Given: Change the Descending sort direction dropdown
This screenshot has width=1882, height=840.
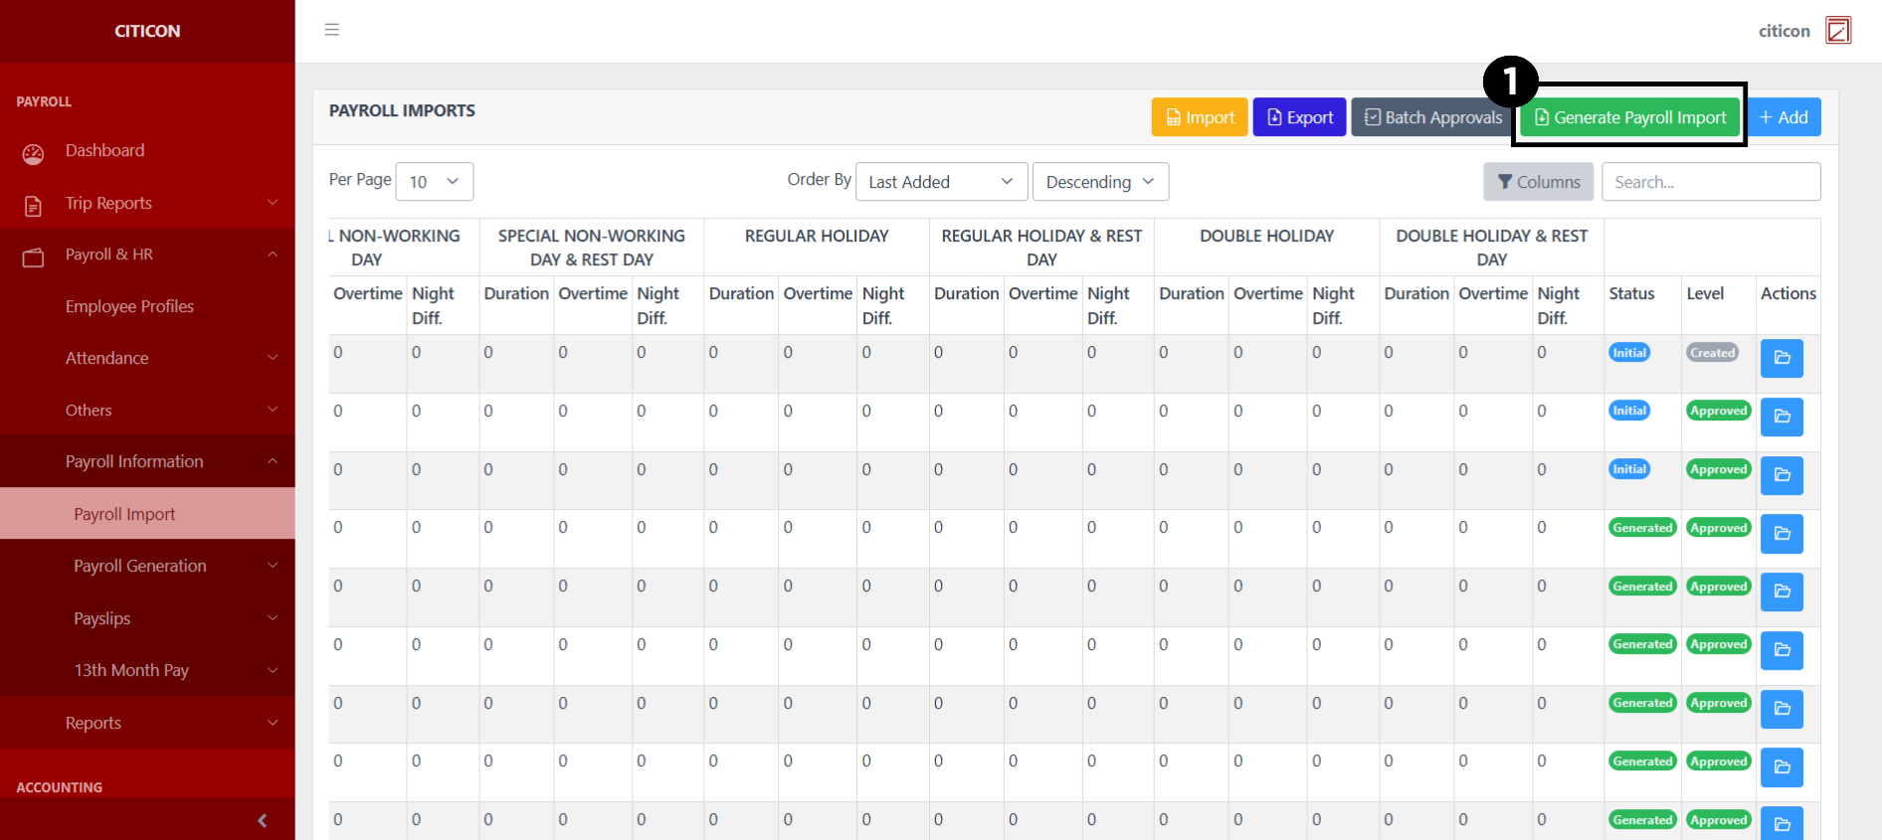Looking at the screenshot, I should coord(1099,182).
